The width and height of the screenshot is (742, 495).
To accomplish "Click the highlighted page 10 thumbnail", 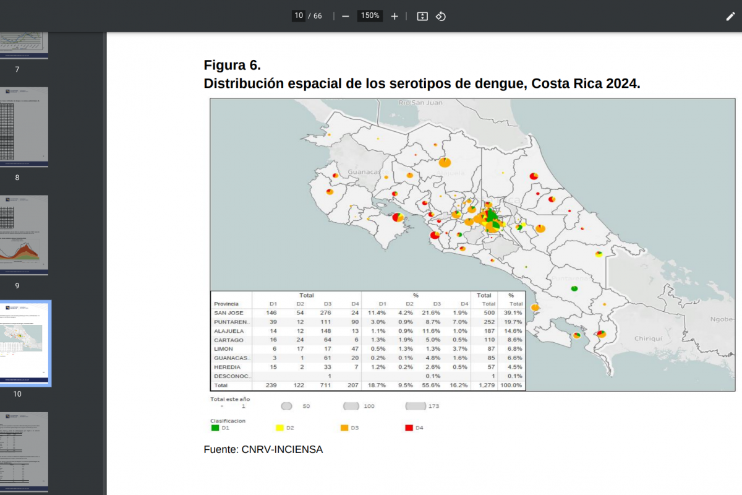I will coord(23,343).
